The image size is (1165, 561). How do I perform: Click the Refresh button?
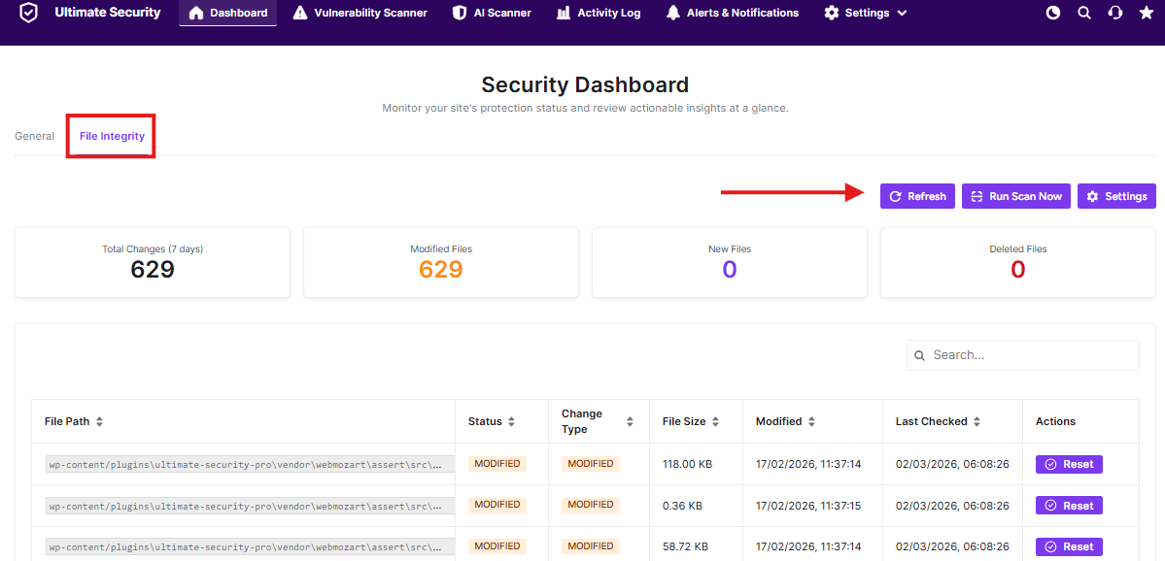(x=916, y=196)
